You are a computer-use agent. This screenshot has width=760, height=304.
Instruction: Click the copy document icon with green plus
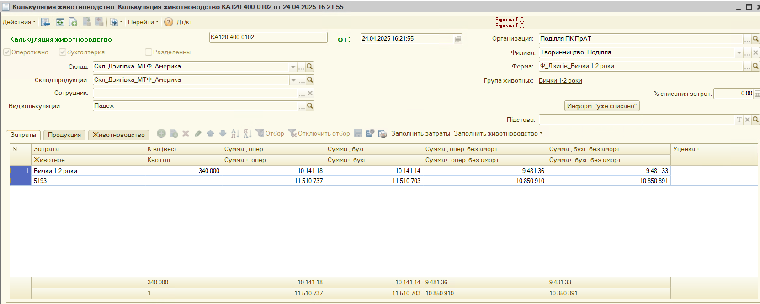point(73,22)
